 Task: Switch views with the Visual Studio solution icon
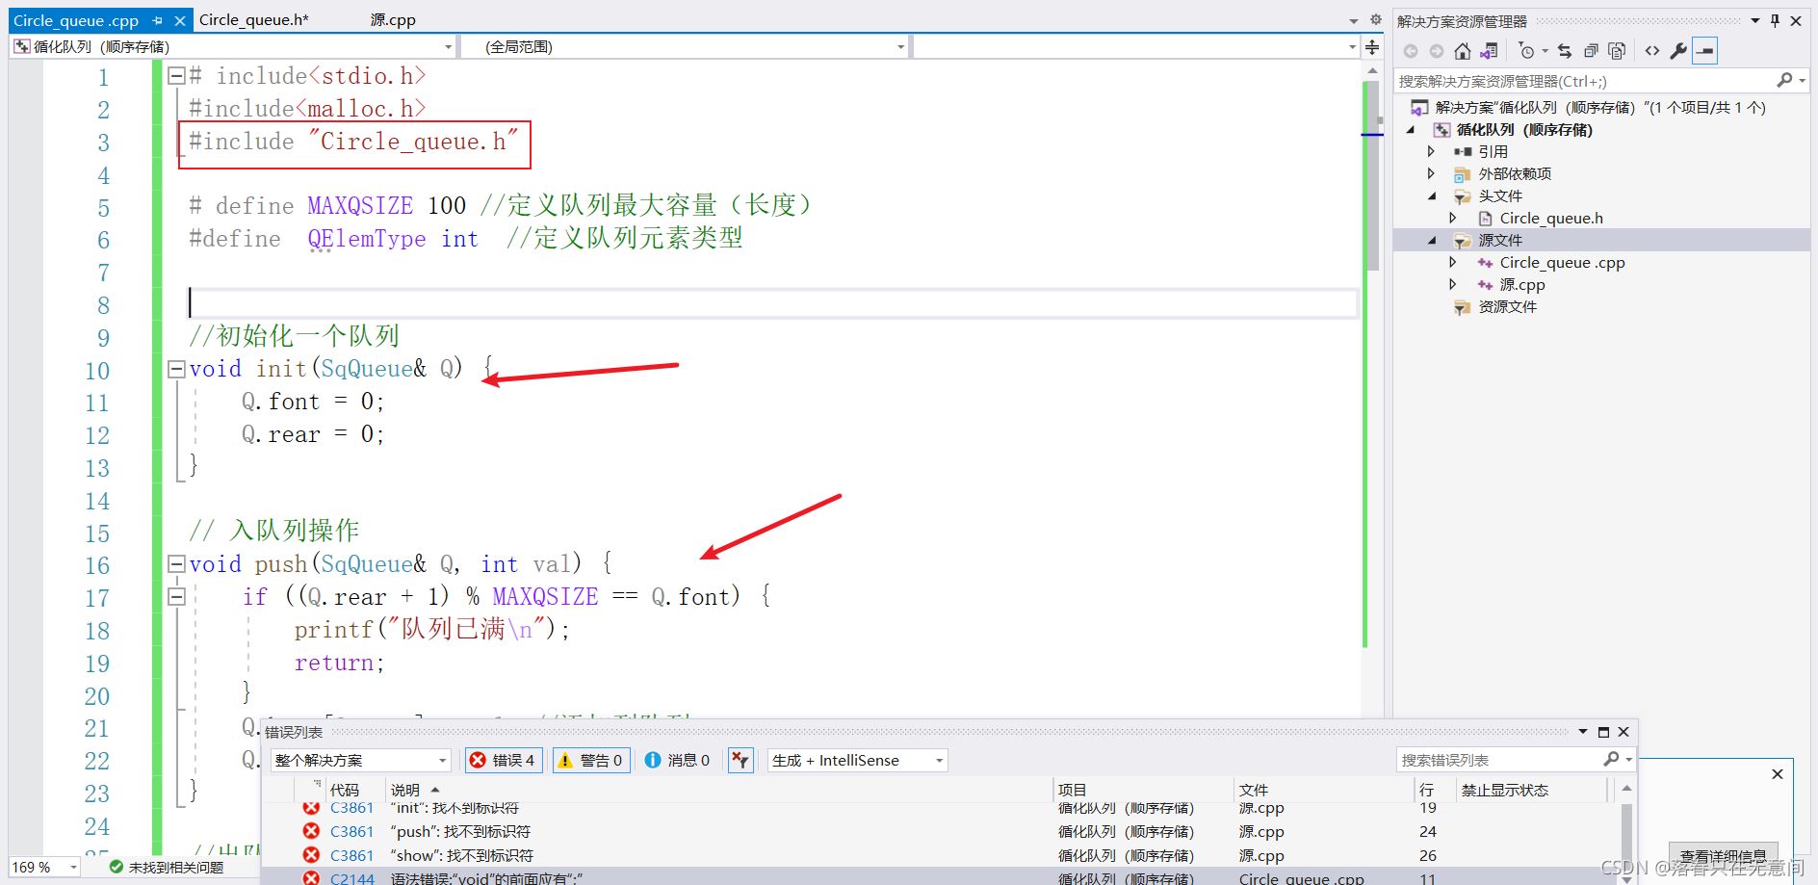[x=1489, y=51]
